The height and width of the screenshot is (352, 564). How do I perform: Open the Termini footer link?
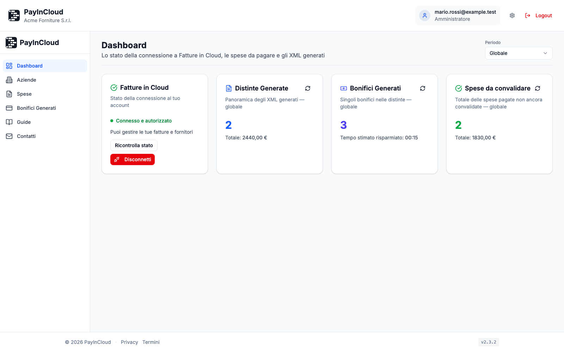click(x=151, y=342)
